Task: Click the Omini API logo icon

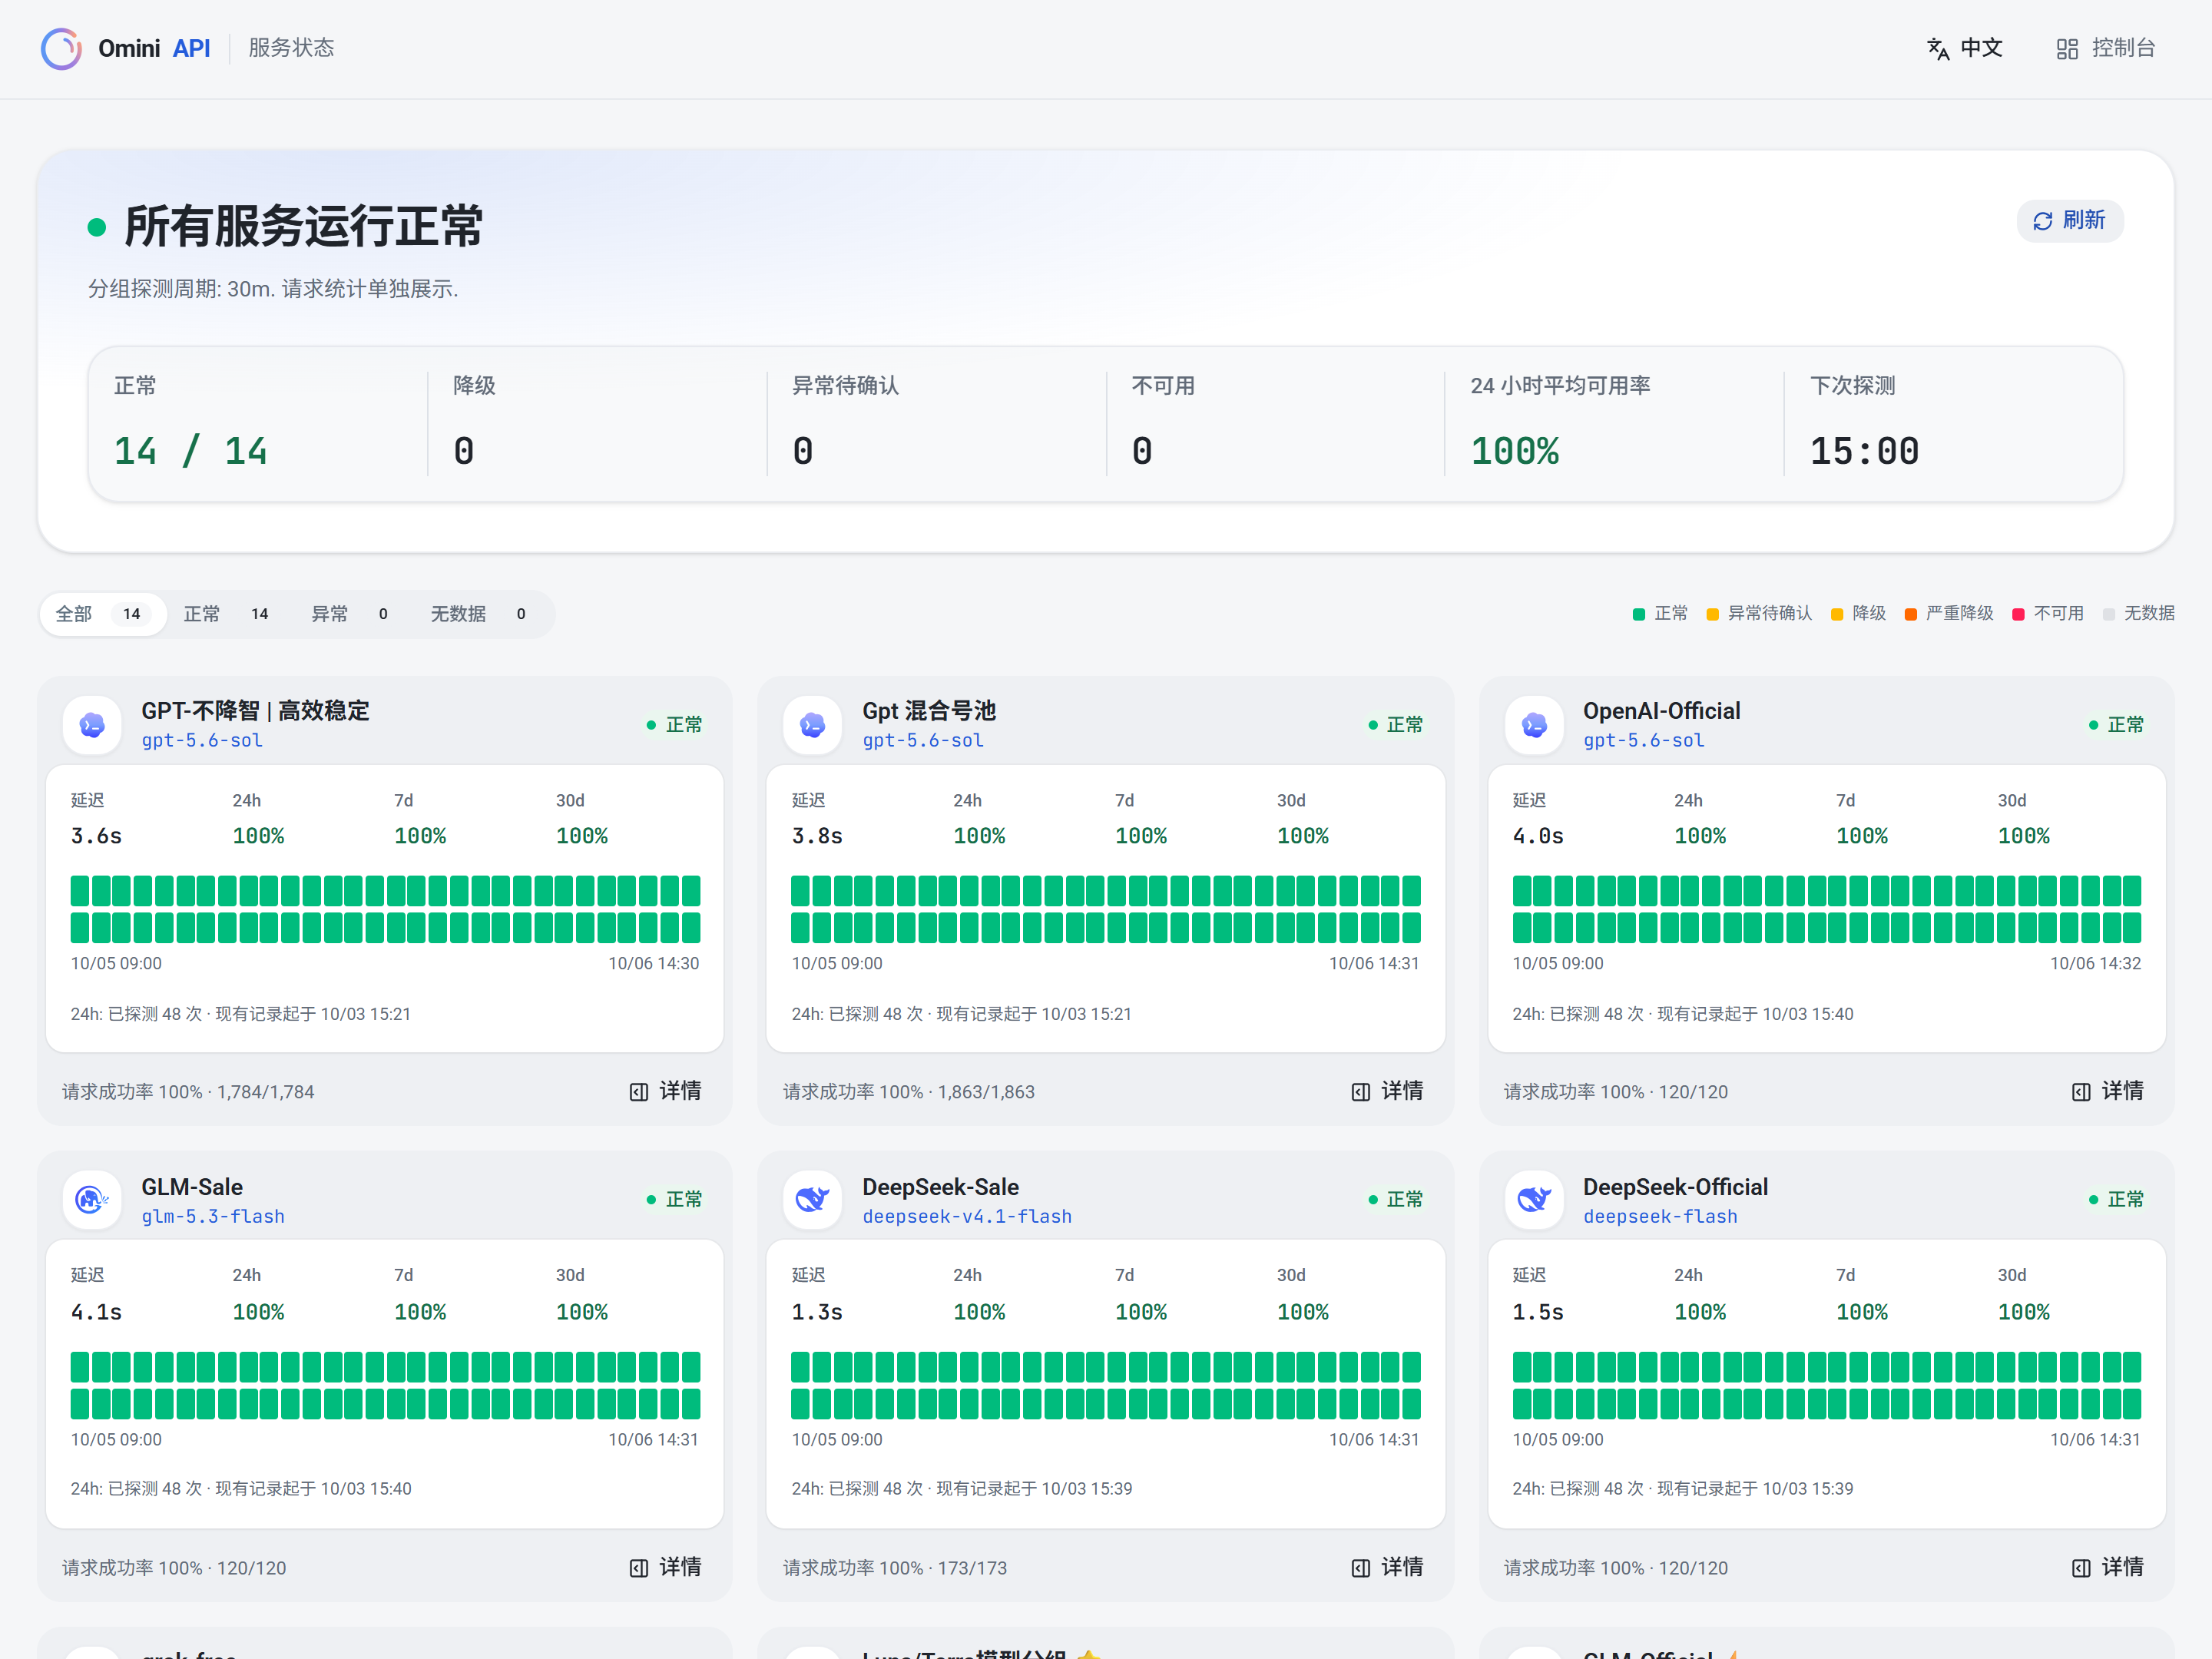Action: pyautogui.click(x=61, y=48)
